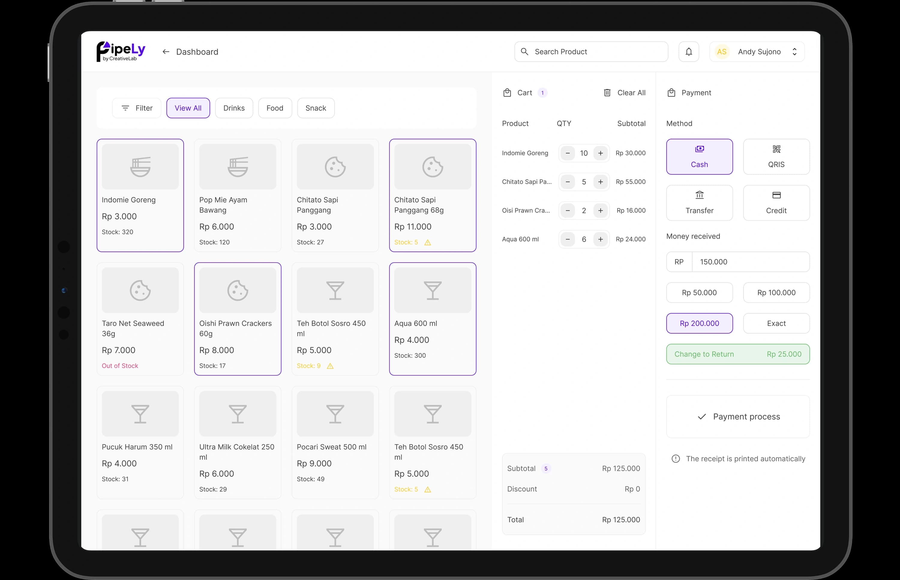This screenshot has width=900, height=580.
Task: Select the Pocari Sweat 500 ml card
Action: (335, 442)
